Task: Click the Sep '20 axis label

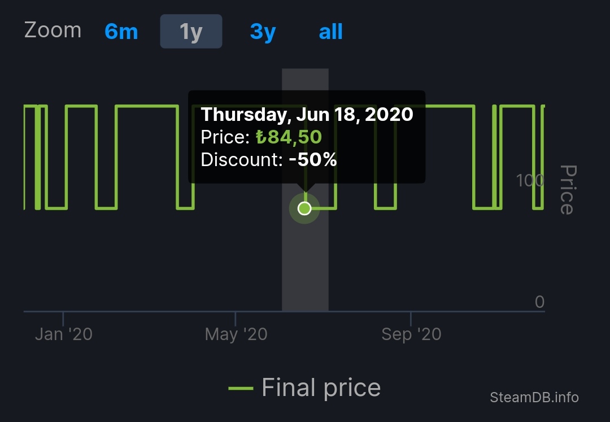Action: tap(411, 334)
